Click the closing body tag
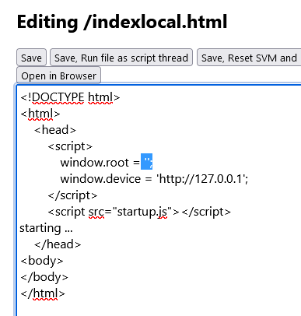Viewport: 301px width, 316px height. [44, 277]
